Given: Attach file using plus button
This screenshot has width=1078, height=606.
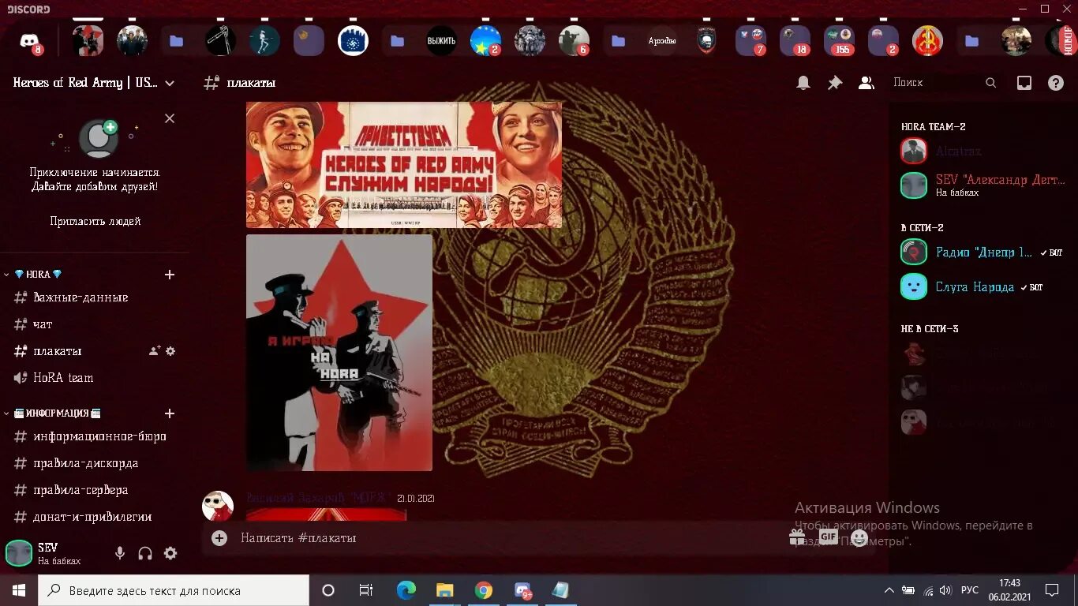Looking at the screenshot, I should click(x=219, y=538).
